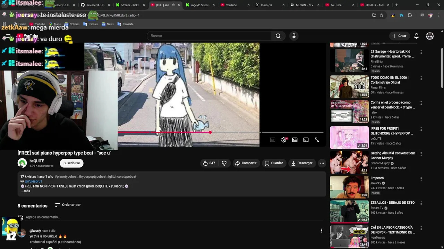This screenshot has width=444, height=249.
Task: Open options for Getting Abs Mid Conversation
Action: point(421,154)
